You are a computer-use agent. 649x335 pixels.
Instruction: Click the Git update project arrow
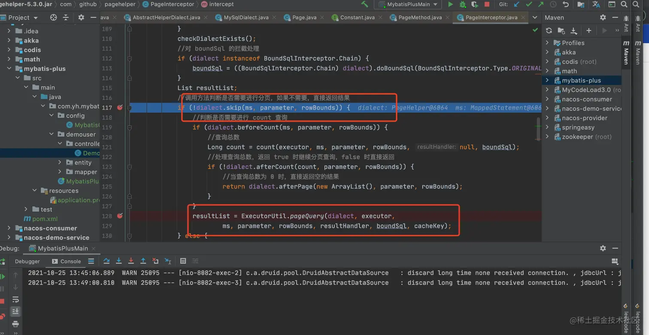pos(517,4)
